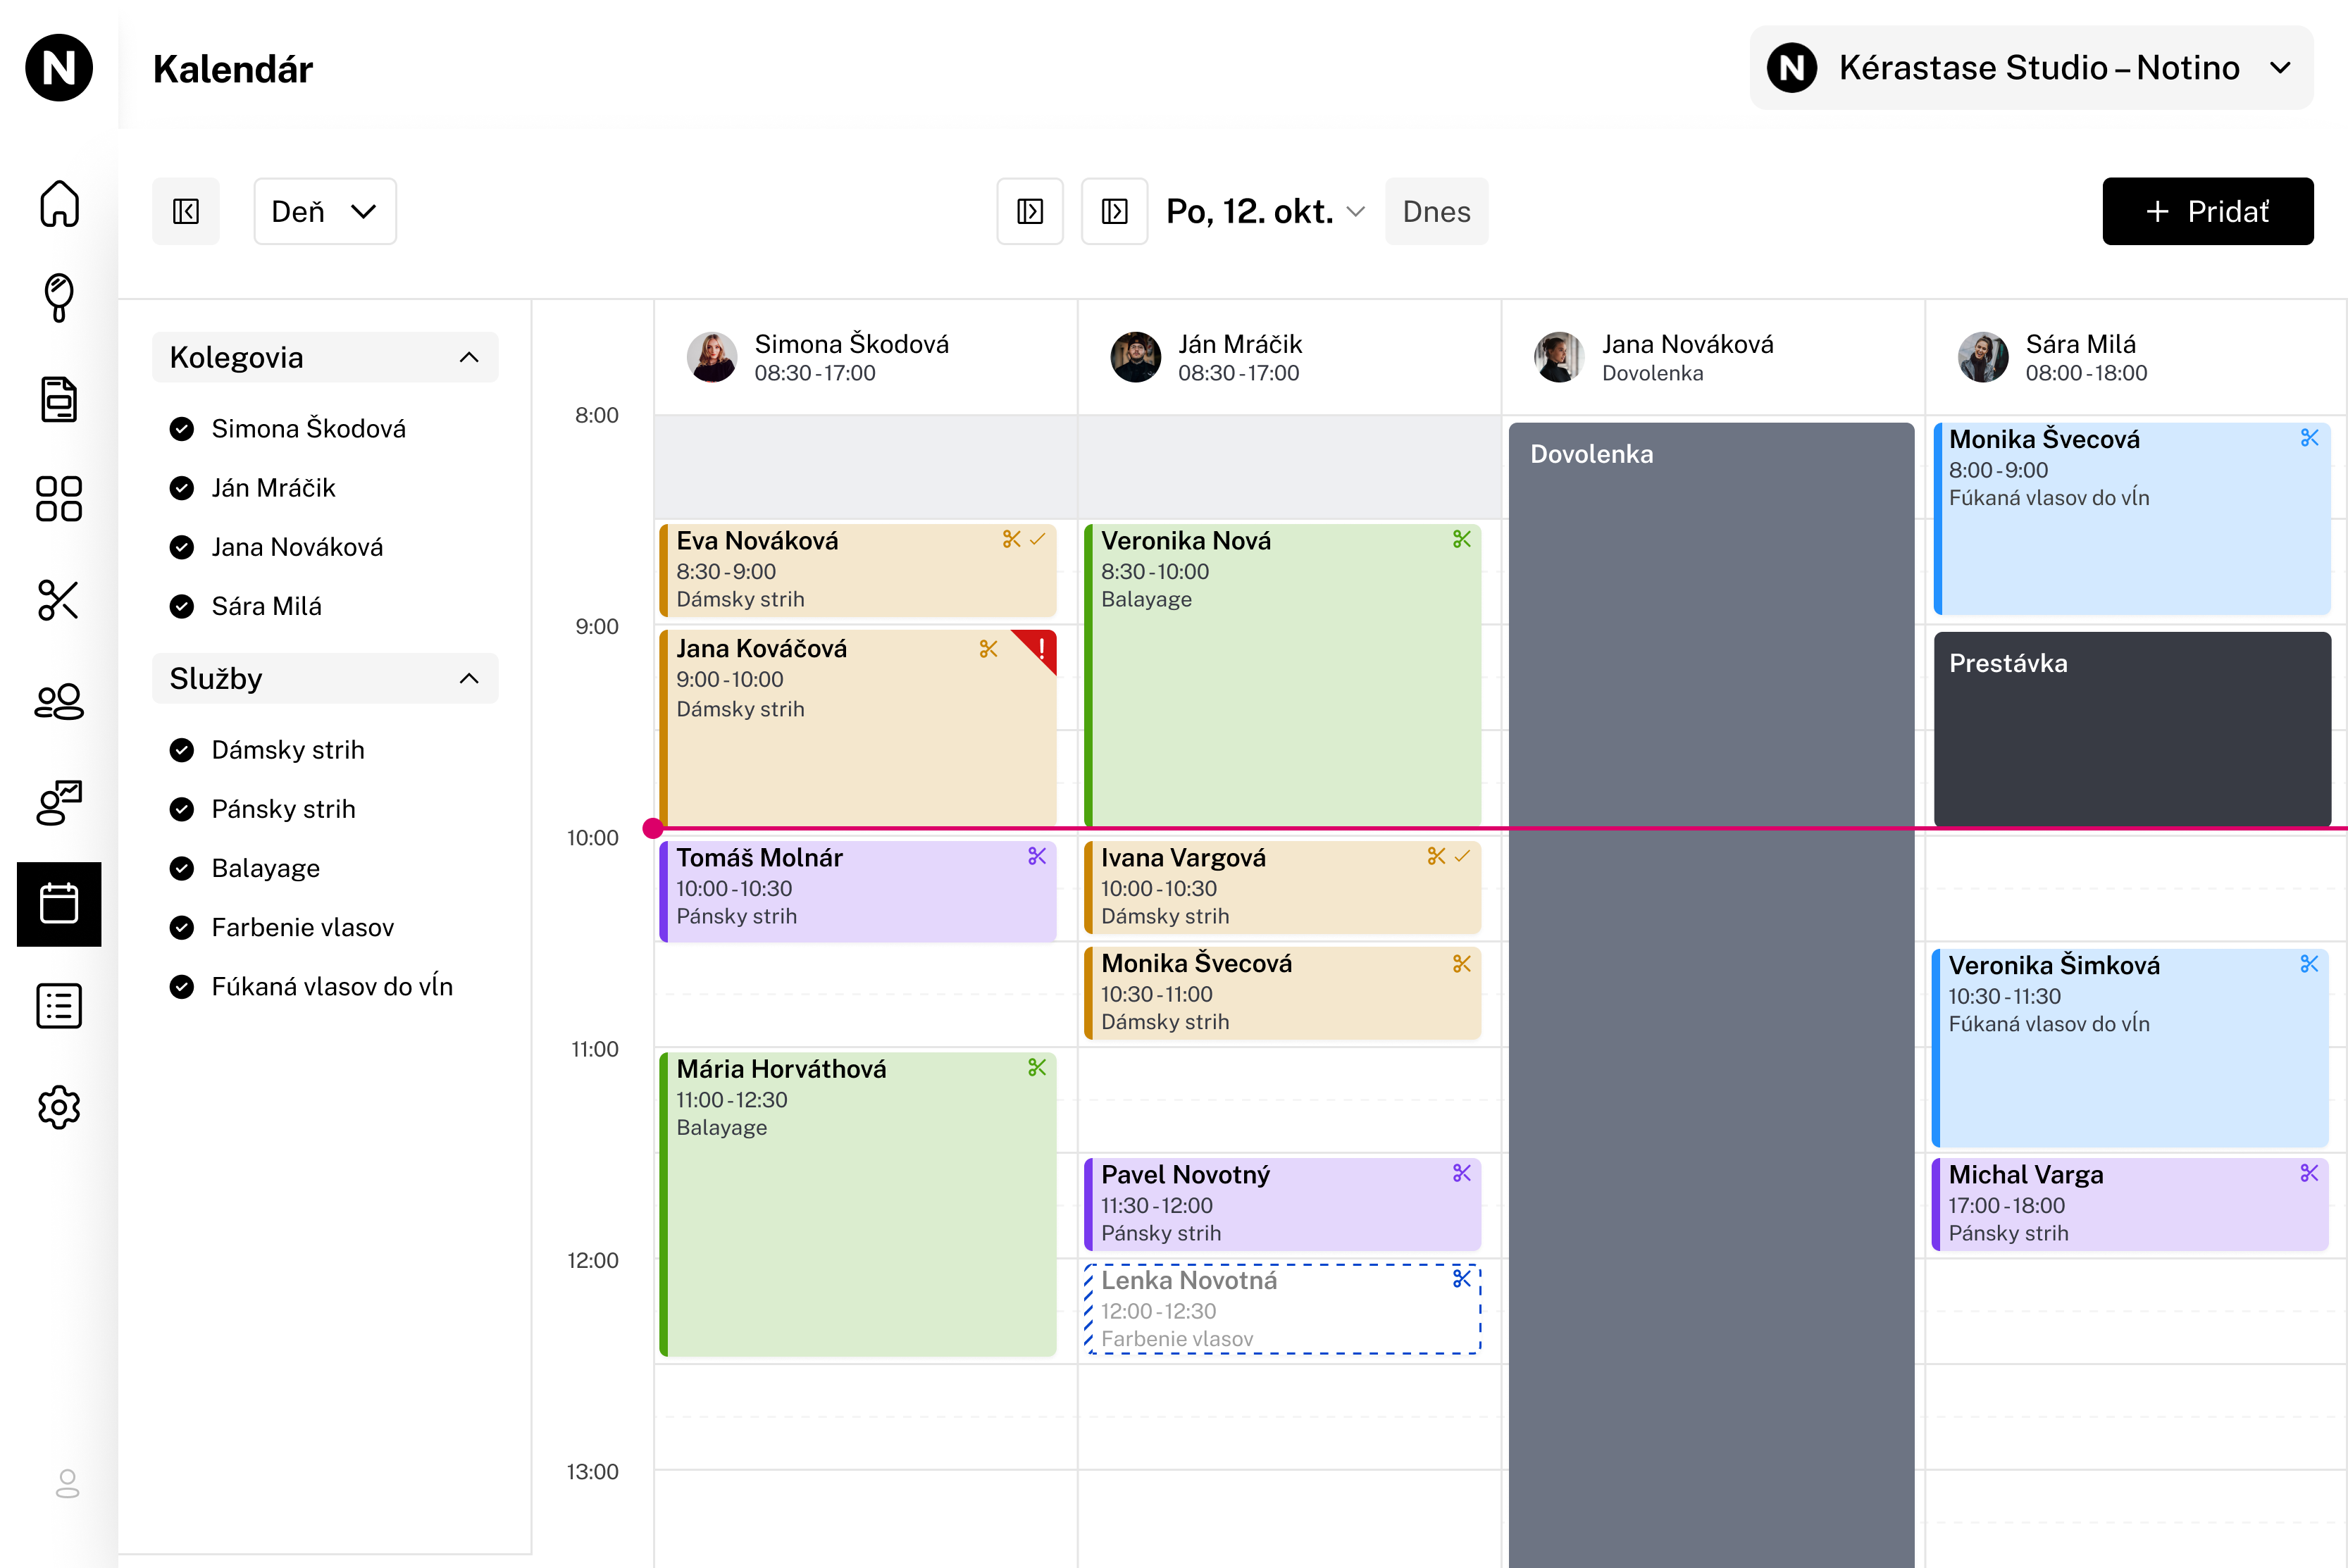Open the list view sidebar icon
Viewport: 2348px width, 1568px height.
(x=59, y=1006)
